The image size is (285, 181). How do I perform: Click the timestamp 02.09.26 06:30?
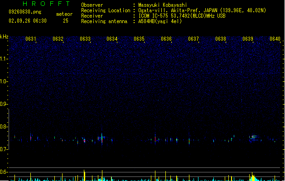(28, 21)
